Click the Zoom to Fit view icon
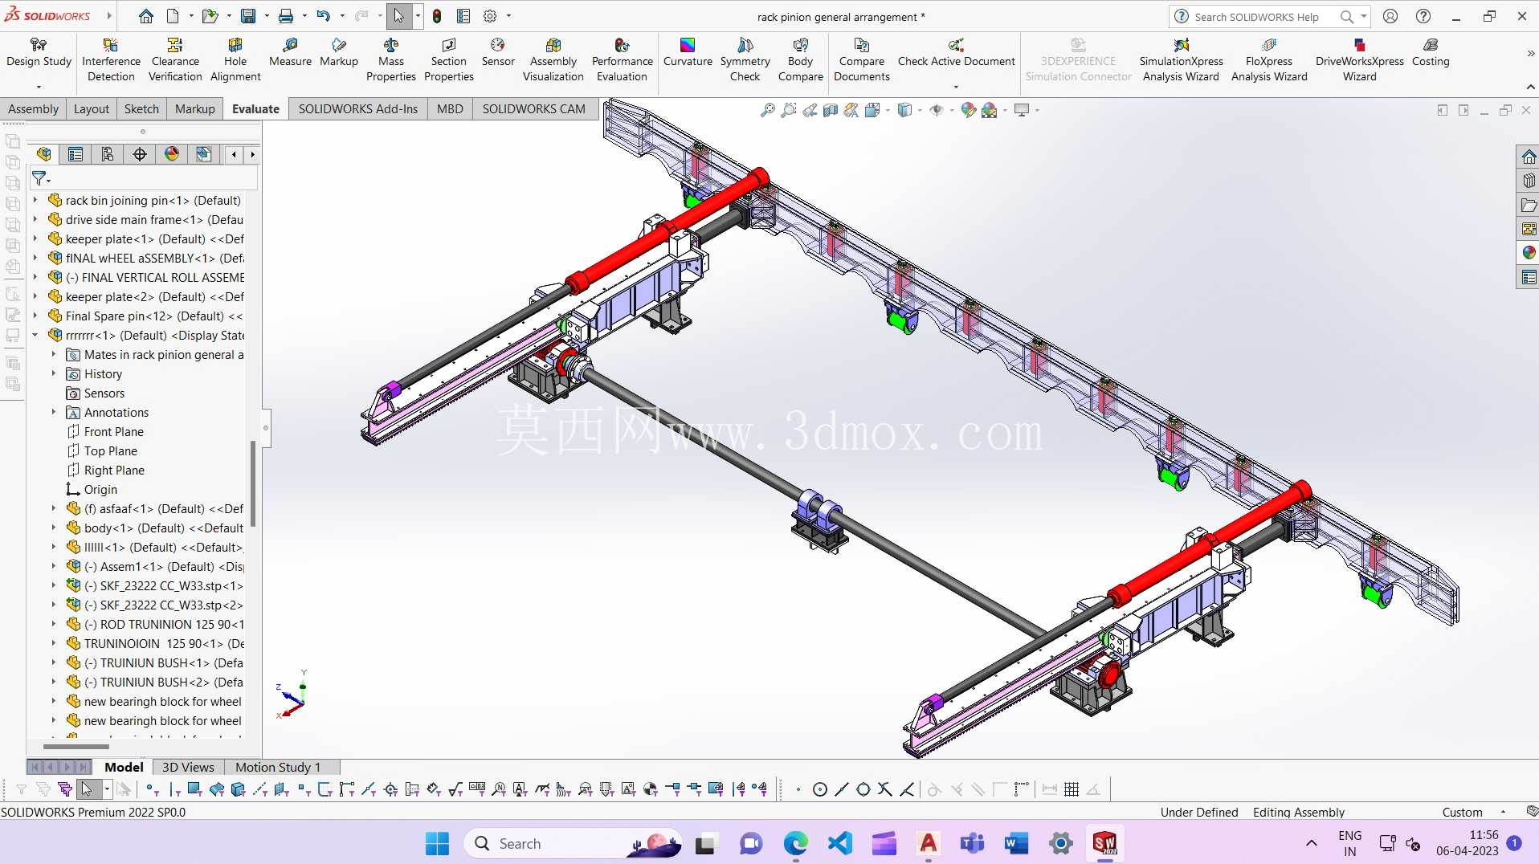Screen dimensions: 1539x864 768,110
